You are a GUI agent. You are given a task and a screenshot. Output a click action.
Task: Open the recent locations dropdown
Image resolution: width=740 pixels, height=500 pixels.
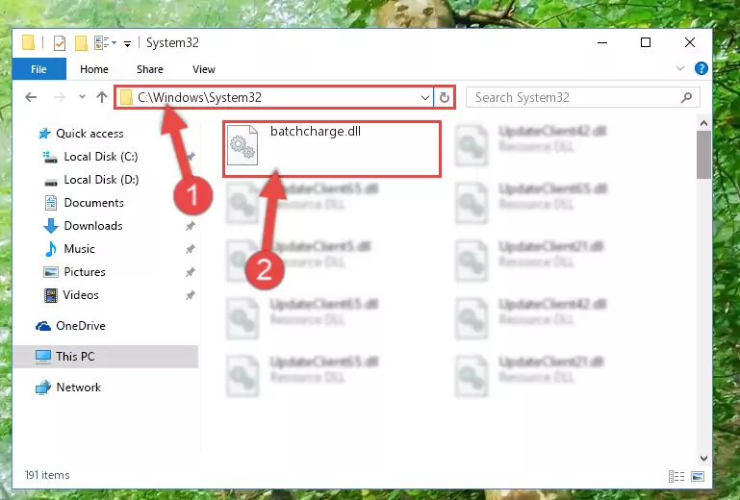tap(82, 97)
